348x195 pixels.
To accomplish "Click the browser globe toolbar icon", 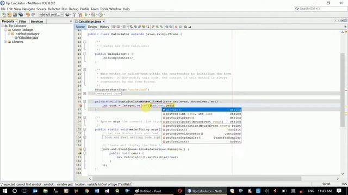I will coord(67,15).
